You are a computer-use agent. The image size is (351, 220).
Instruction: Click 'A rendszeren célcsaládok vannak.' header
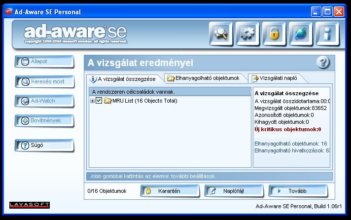point(170,92)
